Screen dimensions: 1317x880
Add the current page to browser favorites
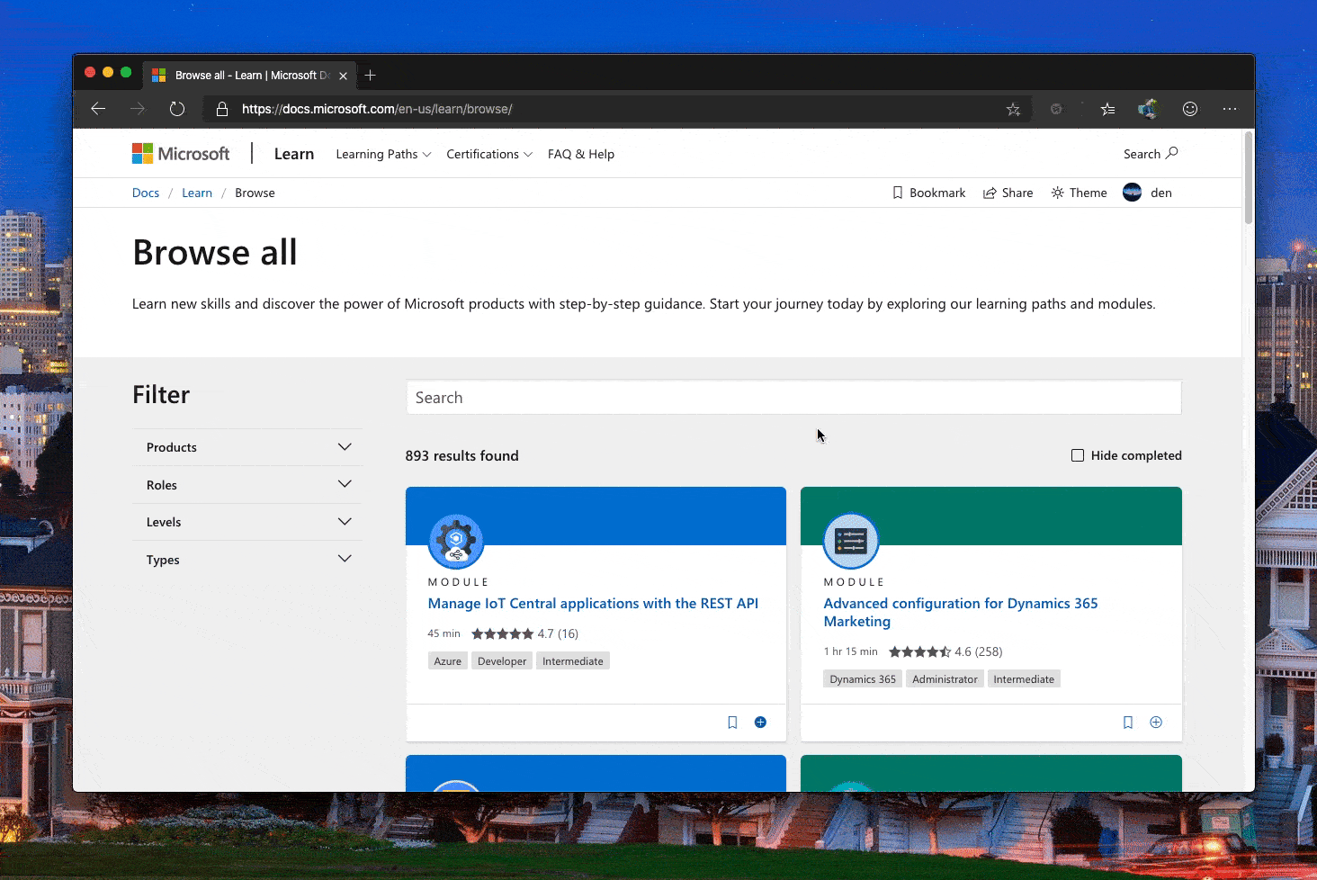(x=1013, y=108)
